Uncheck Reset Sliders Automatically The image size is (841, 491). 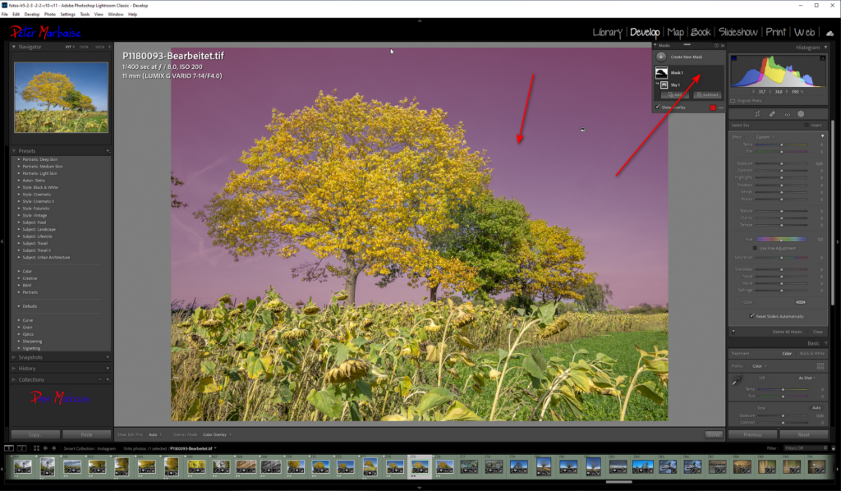(x=751, y=316)
